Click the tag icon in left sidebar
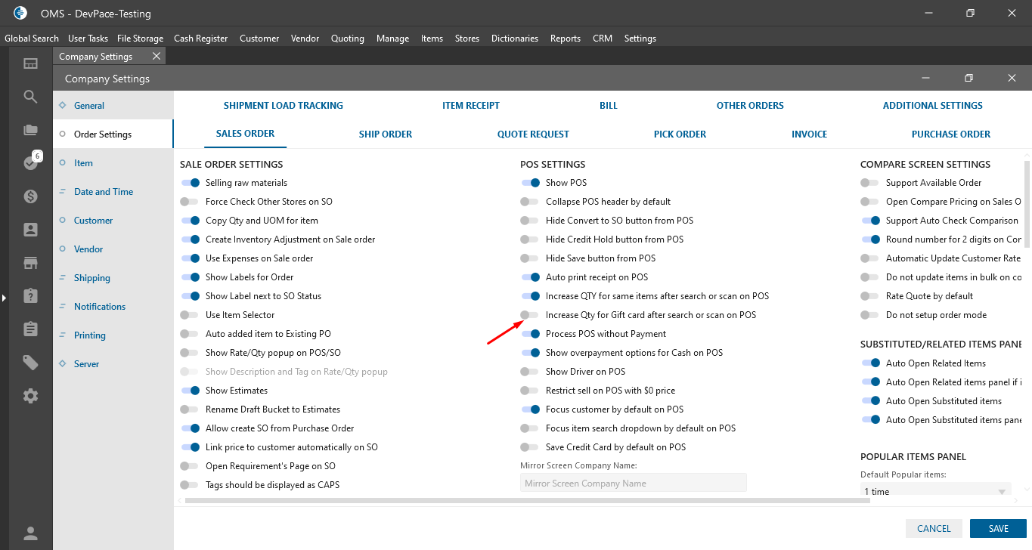 click(x=30, y=363)
